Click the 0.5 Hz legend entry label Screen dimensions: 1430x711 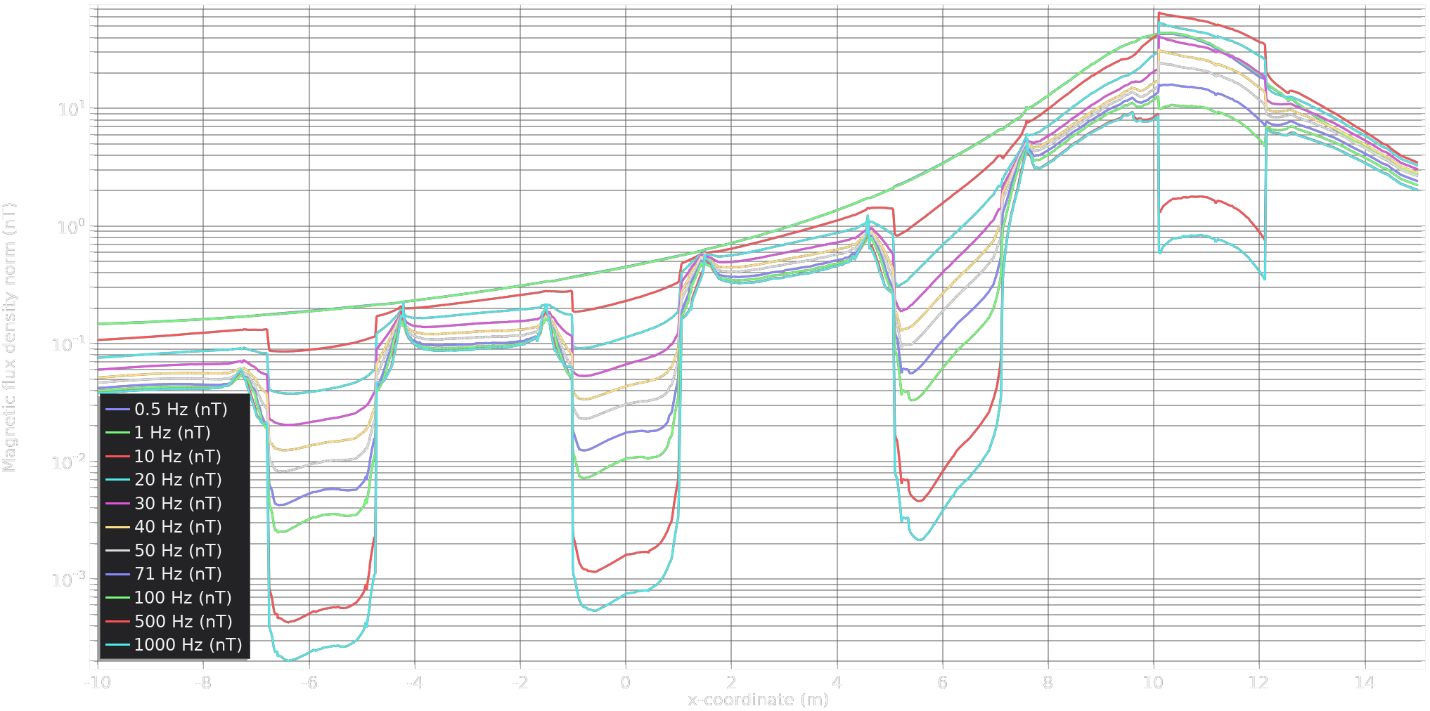[x=181, y=410]
